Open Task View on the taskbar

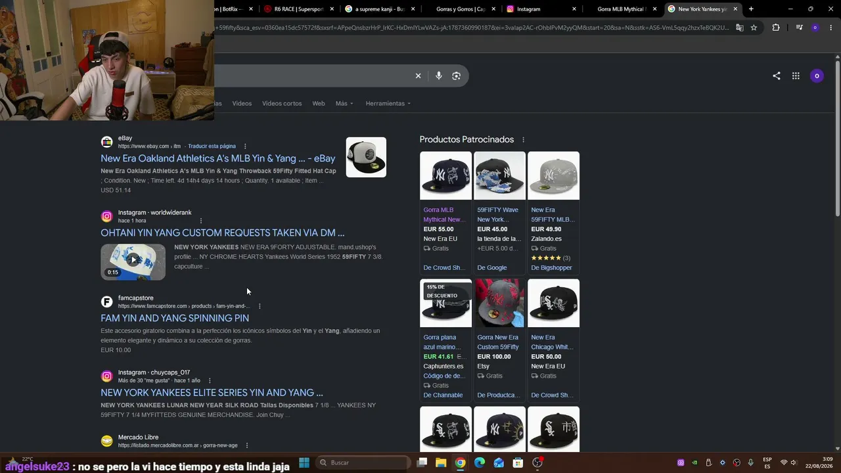[x=422, y=462]
